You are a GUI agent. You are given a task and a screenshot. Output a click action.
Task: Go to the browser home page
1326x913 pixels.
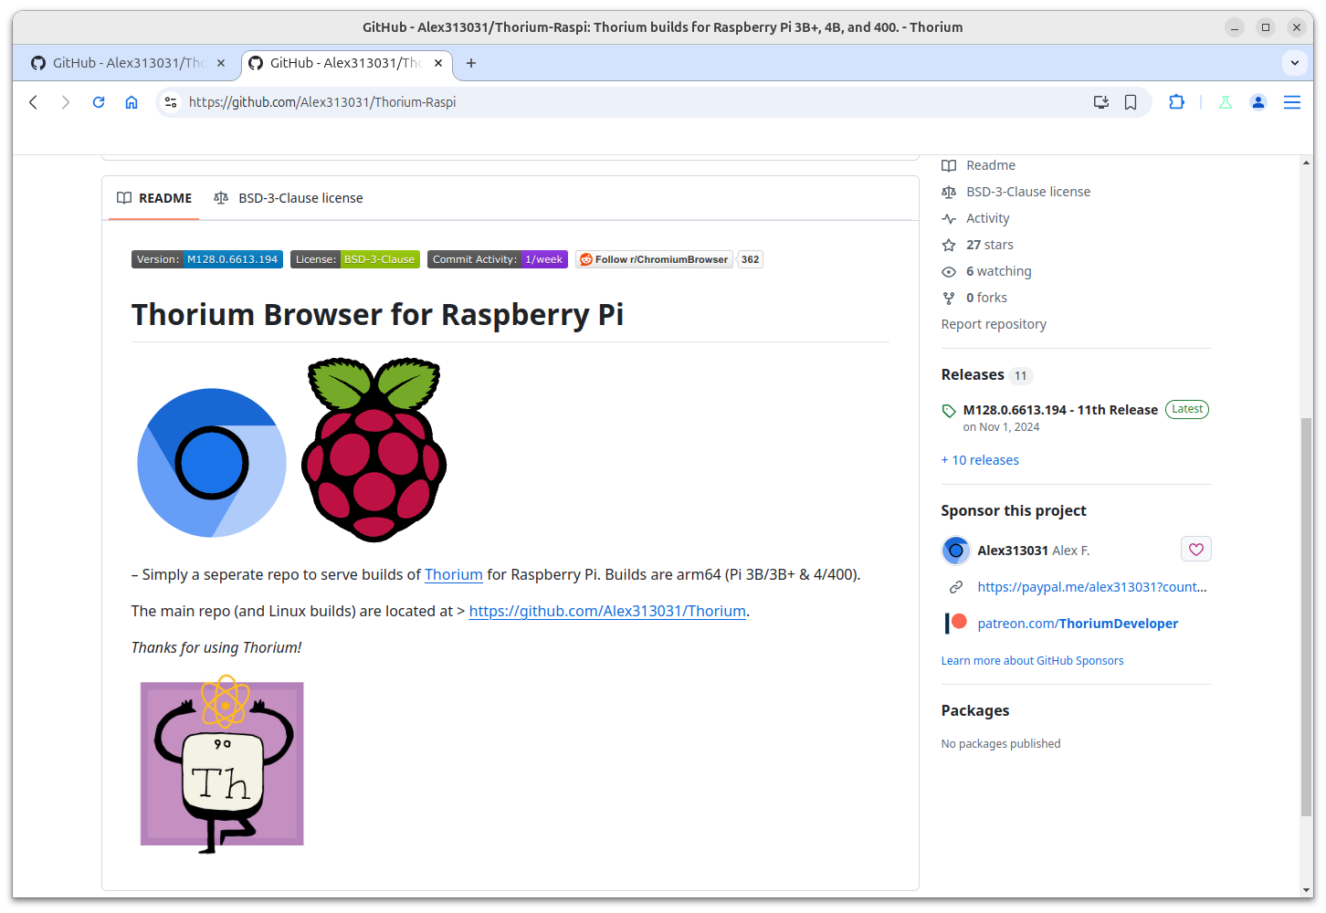click(x=132, y=102)
